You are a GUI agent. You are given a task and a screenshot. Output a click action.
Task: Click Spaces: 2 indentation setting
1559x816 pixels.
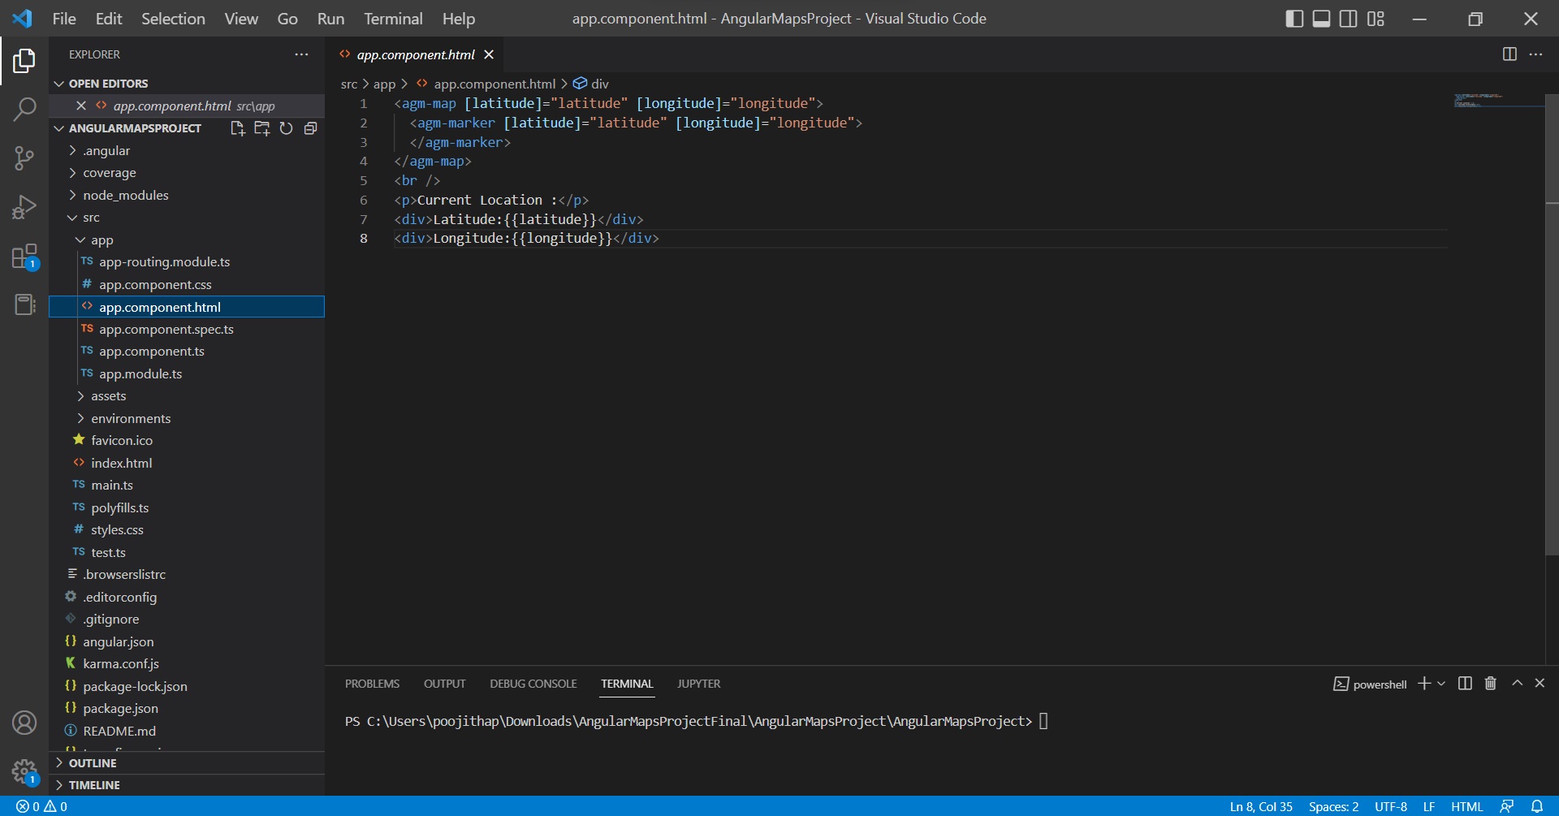coord(1333,806)
